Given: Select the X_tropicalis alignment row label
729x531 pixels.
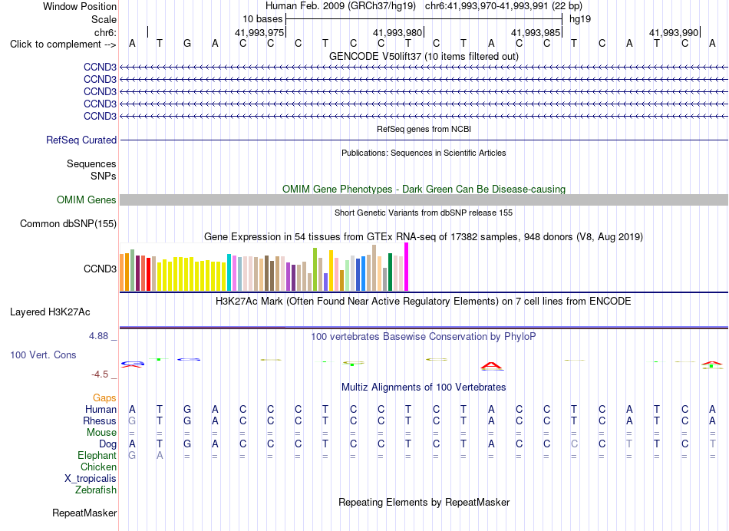Looking at the screenshot, I should pyautogui.click(x=91, y=479).
